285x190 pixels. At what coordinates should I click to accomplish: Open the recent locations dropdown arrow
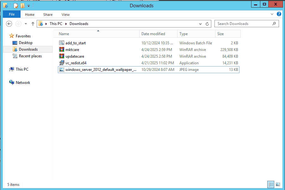26,24
